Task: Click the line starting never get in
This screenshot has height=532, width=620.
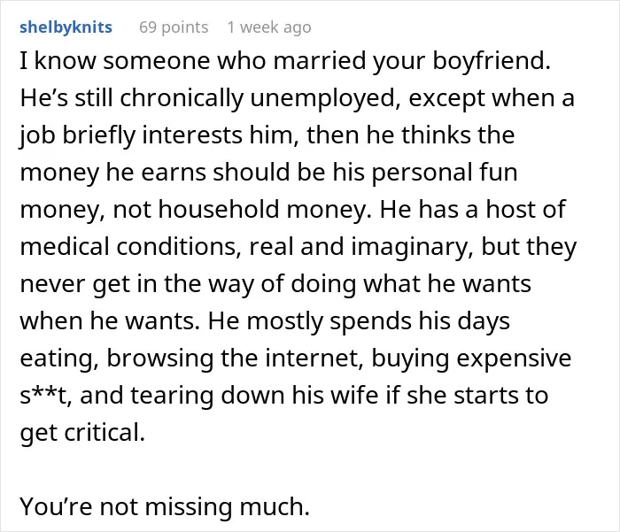Action: click(x=275, y=284)
